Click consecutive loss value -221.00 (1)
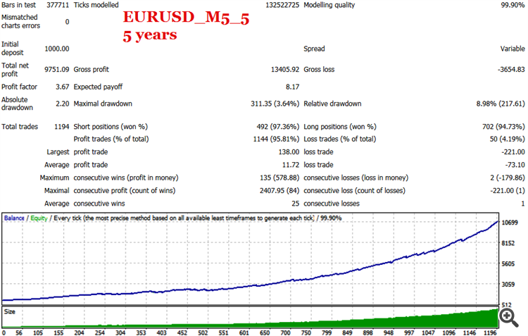Screen dimensions: 528x336 (x=508, y=191)
